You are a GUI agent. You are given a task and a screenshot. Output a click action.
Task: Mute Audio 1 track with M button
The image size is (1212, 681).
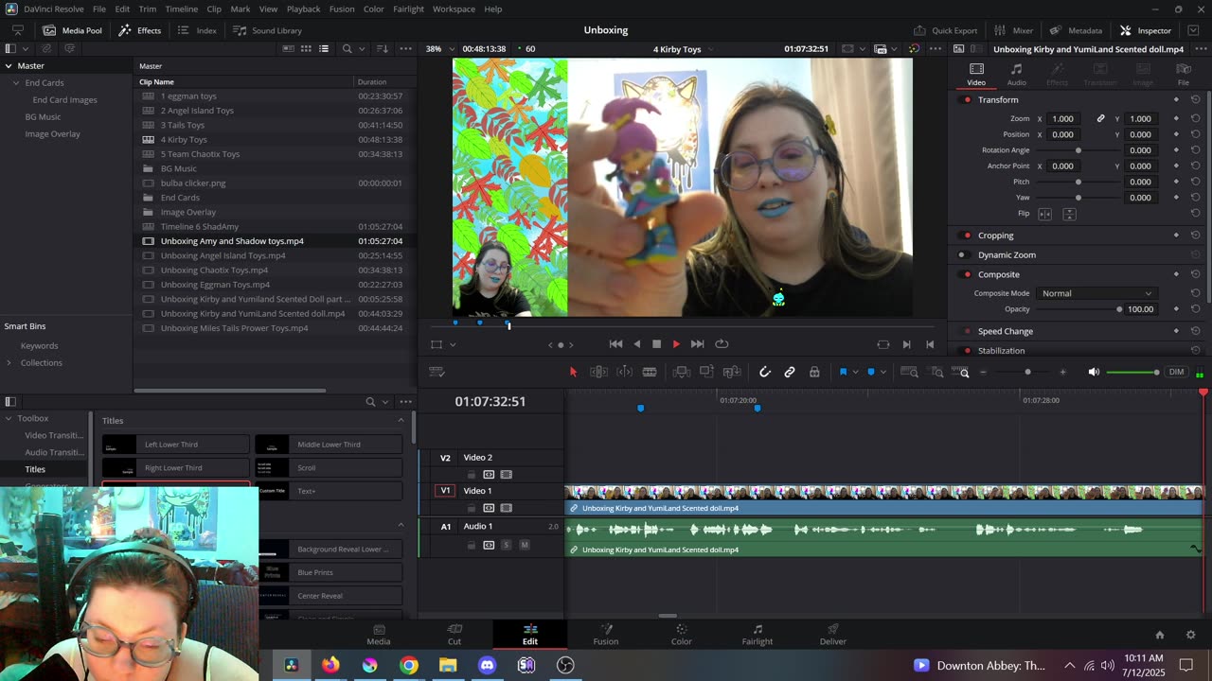point(524,545)
